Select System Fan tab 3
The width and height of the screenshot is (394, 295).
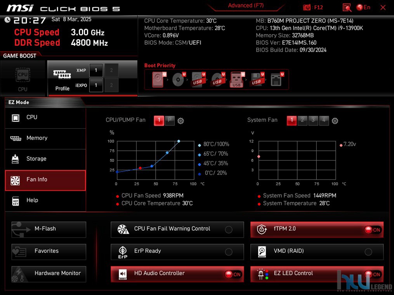point(313,121)
